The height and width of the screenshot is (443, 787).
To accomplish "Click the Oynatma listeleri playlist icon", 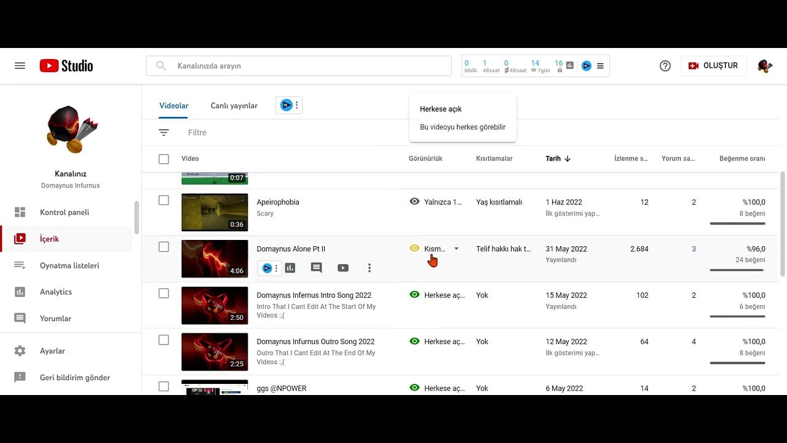I will pyautogui.click(x=20, y=265).
